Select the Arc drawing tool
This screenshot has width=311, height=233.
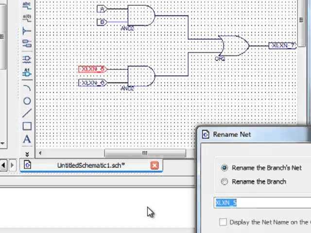[x=27, y=88]
